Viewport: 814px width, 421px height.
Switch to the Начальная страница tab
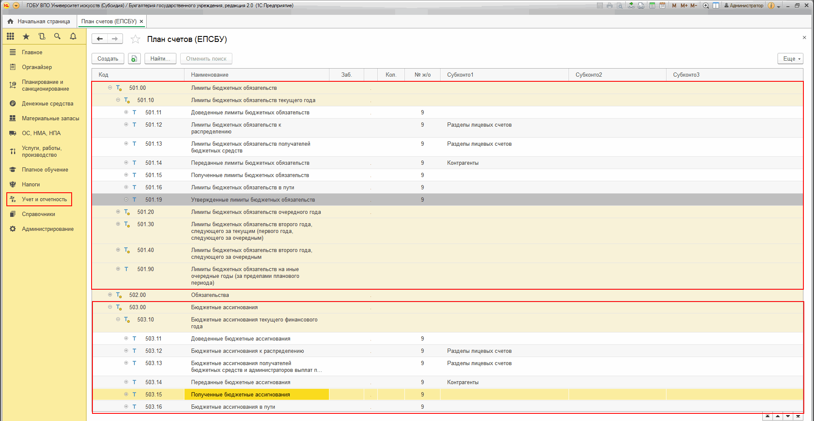39,21
